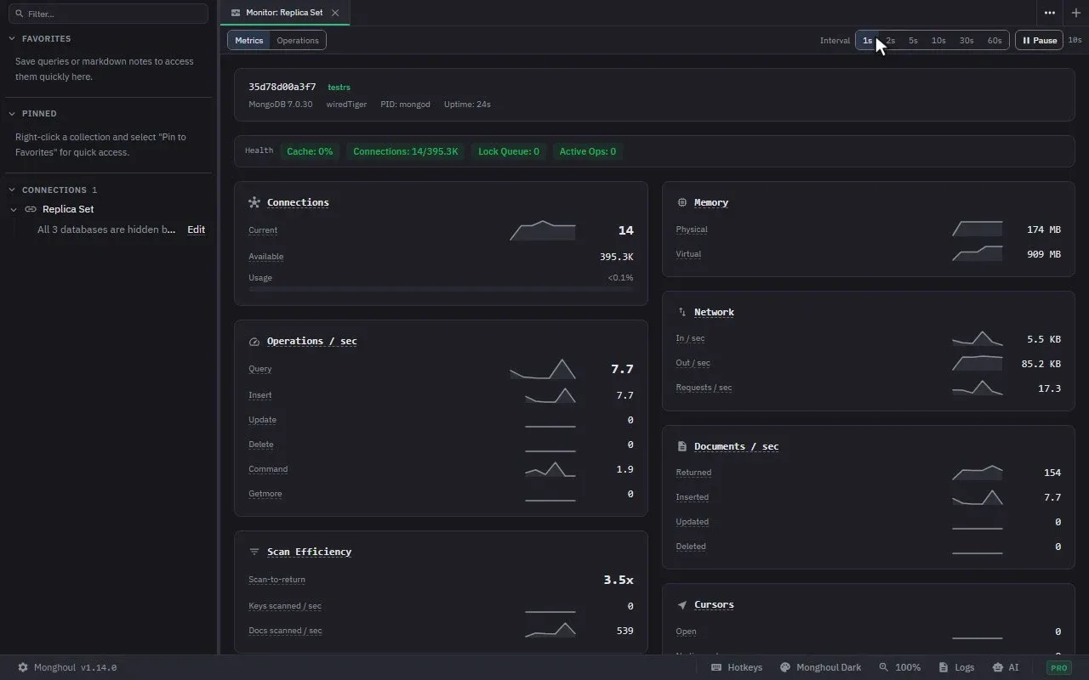Close the Monitor: Replica Set tab
Viewport: 1089px width, 680px height.
[335, 13]
